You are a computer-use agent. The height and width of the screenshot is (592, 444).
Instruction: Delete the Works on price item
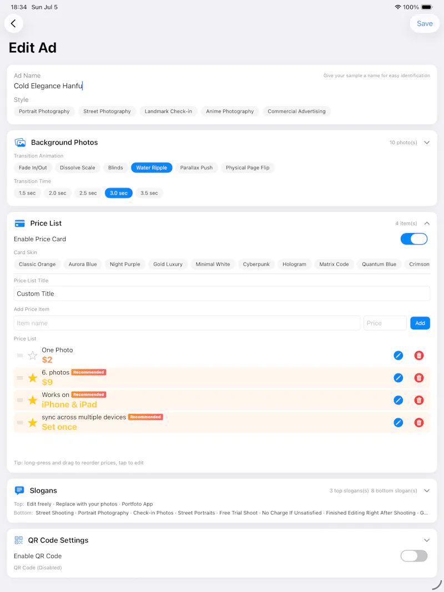pyautogui.click(x=418, y=400)
